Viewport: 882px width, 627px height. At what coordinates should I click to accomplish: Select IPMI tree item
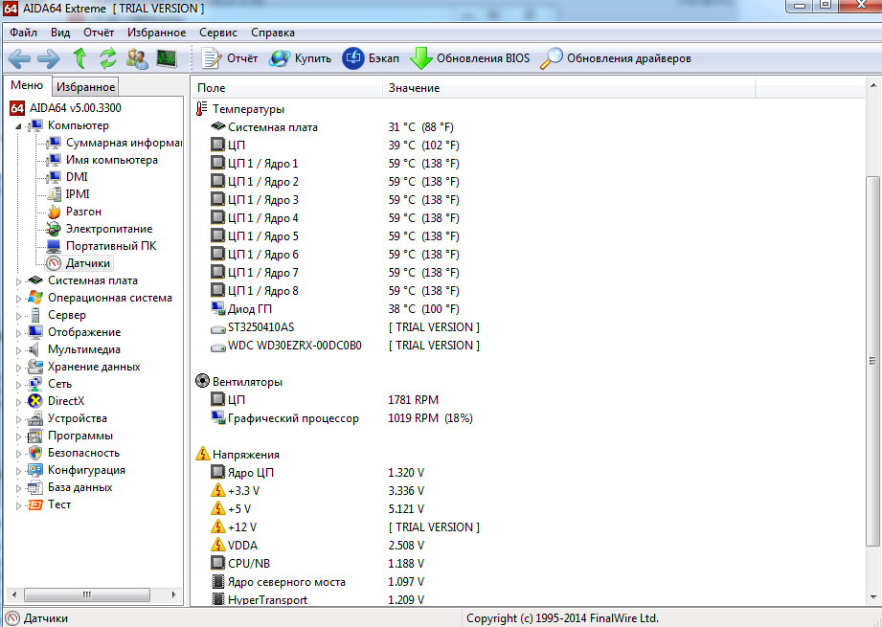(68, 194)
